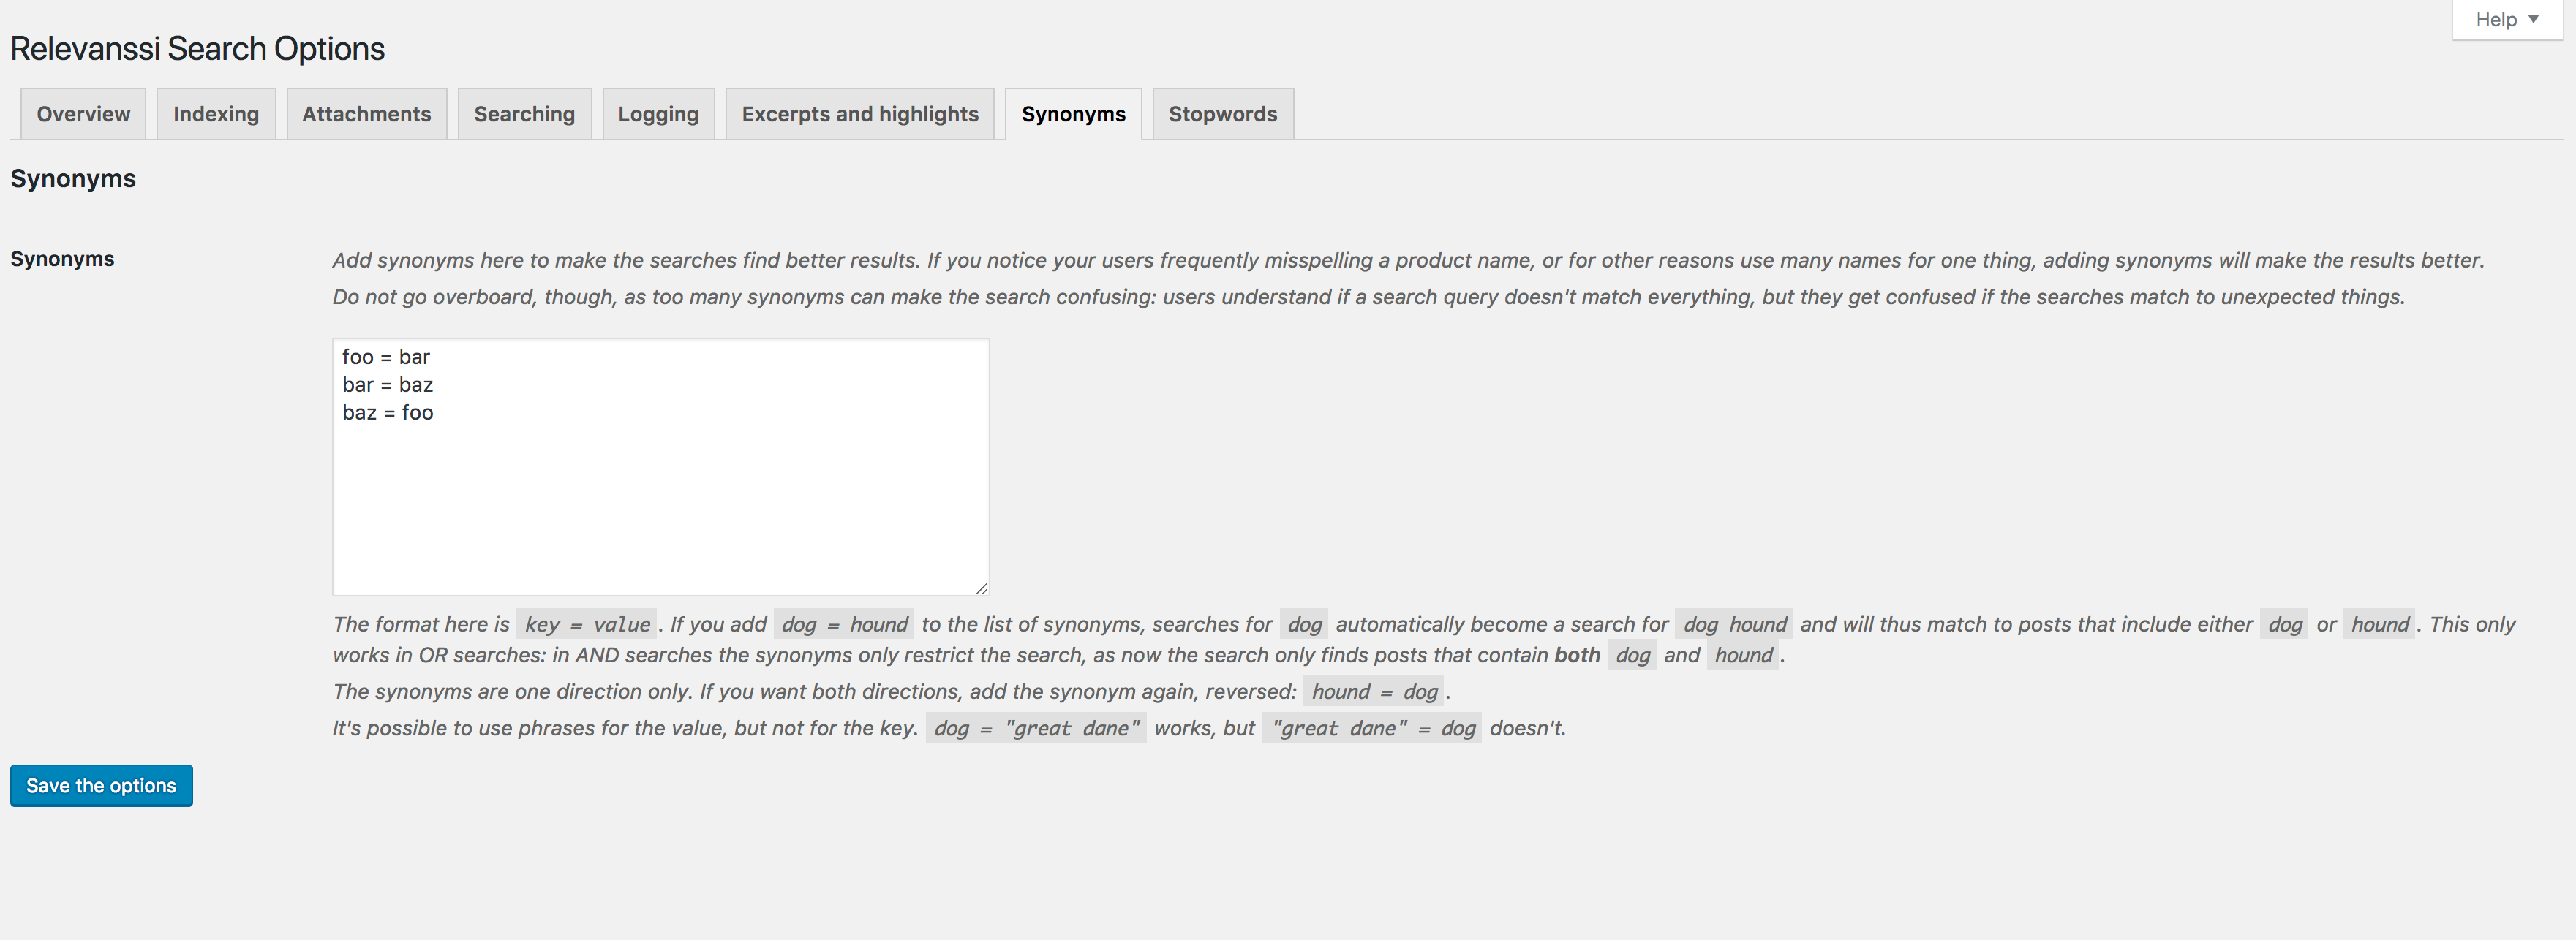
Task: Switch to the Indexing tab
Action: 215,114
